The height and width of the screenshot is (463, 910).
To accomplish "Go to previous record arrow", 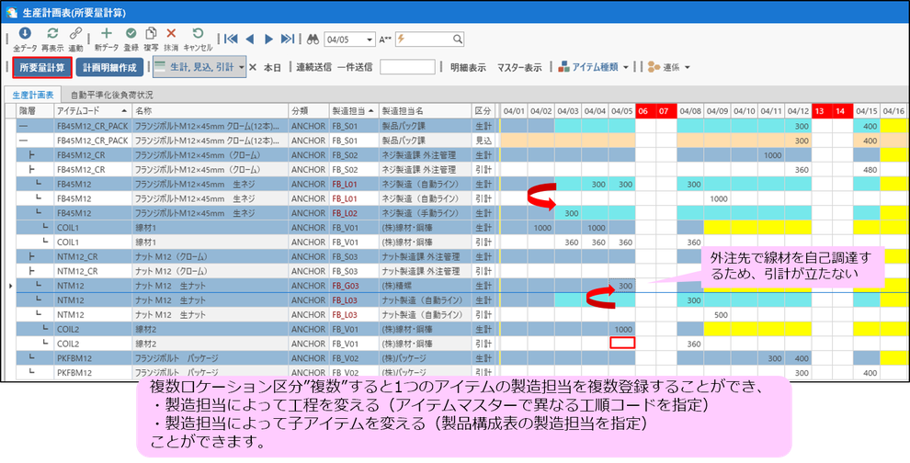I will pos(250,39).
